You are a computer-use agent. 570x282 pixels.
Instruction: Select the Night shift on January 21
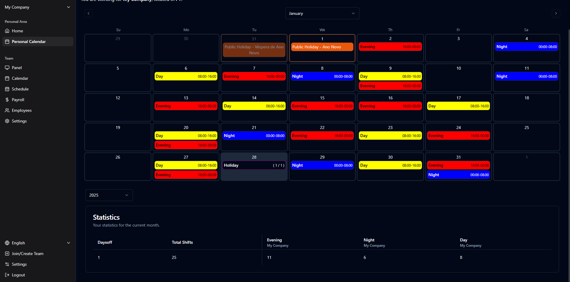(254, 136)
